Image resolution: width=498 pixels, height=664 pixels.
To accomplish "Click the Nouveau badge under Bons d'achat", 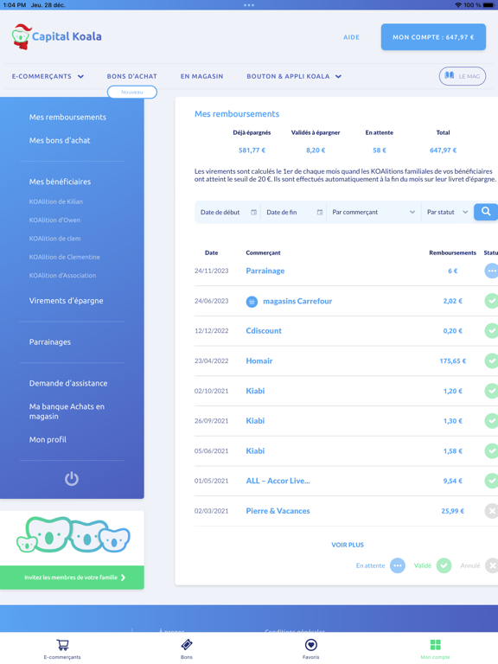I will [x=132, y=92].
